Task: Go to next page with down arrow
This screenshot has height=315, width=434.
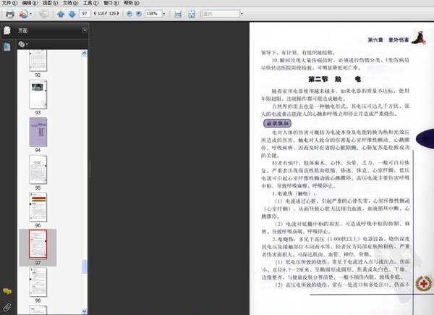Action: (x=72, y=14)
